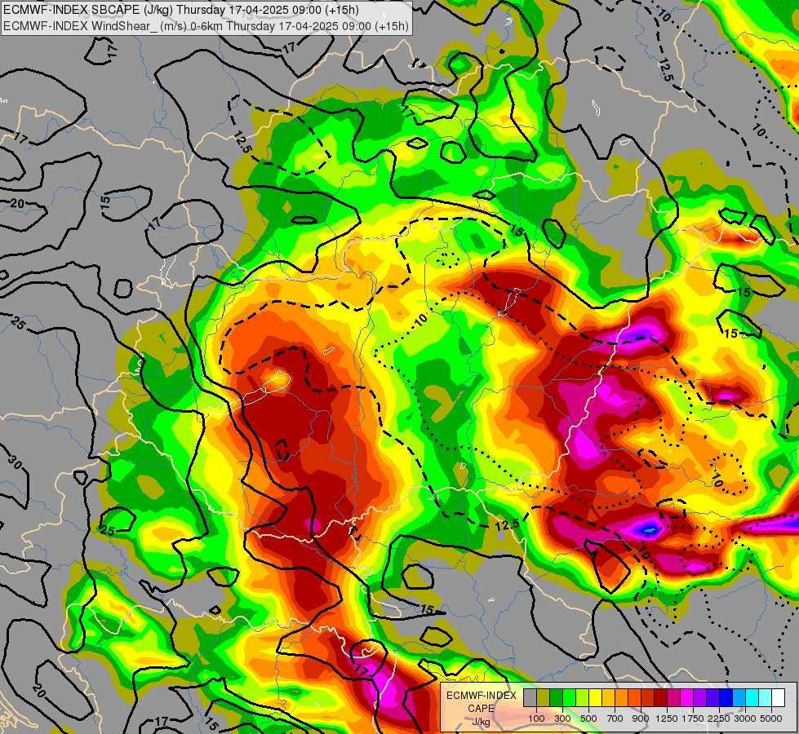Select the lime yellow-green legend swatch

click(583, 698)
